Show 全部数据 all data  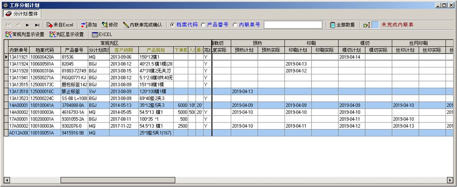pos(342,25)
